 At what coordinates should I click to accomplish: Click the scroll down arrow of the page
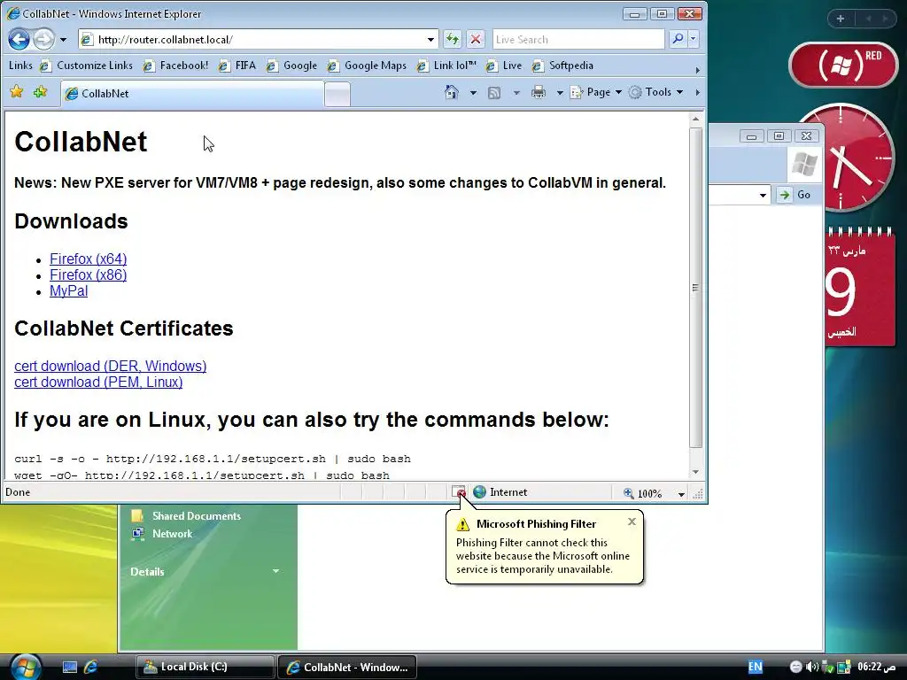click(696, 472)
